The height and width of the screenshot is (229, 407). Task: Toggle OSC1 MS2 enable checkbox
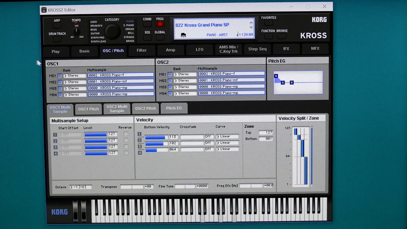pos(59,82)
